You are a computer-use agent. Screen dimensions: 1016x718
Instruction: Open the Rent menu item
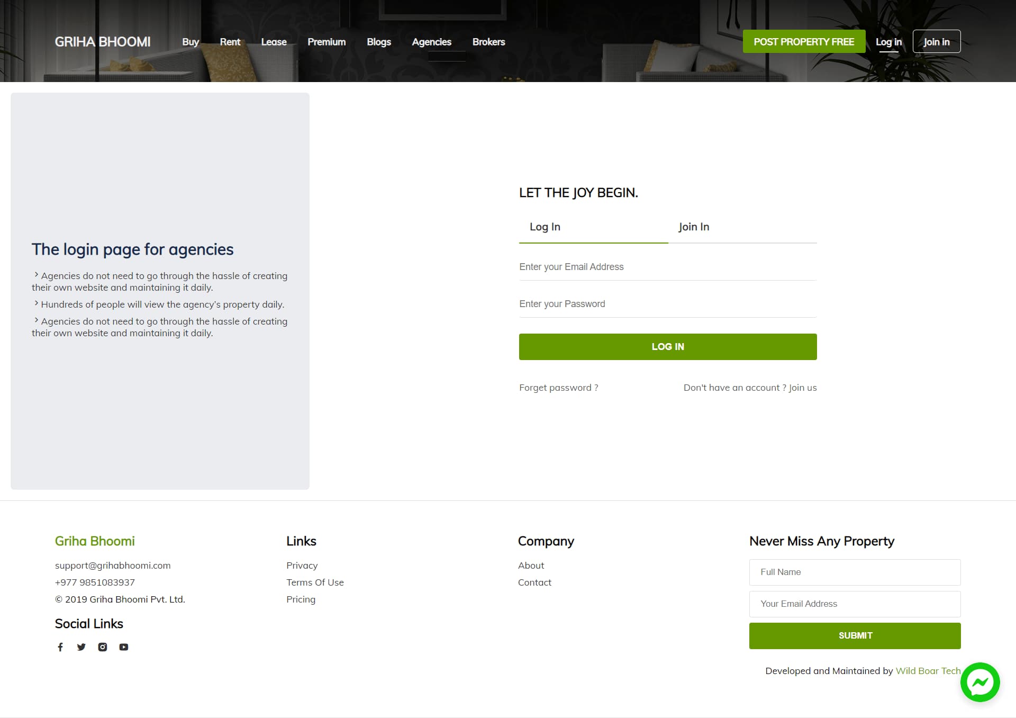point(230,42)
